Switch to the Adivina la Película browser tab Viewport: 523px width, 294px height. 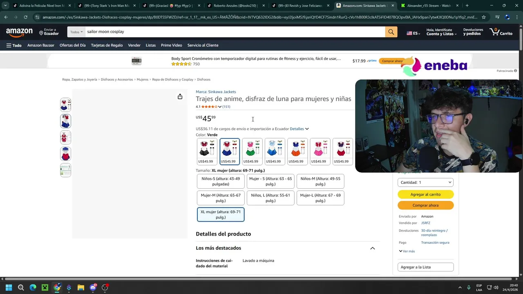[42, 6]
